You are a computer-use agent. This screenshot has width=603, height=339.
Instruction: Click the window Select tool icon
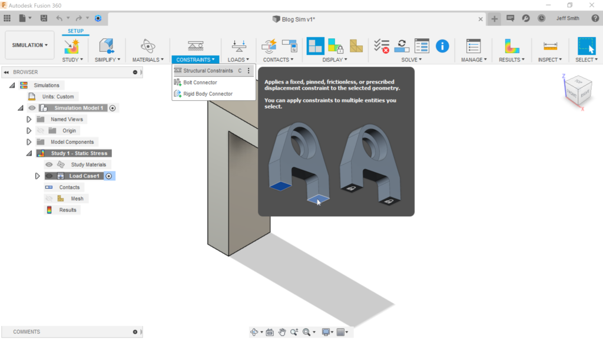click(587, 46)
